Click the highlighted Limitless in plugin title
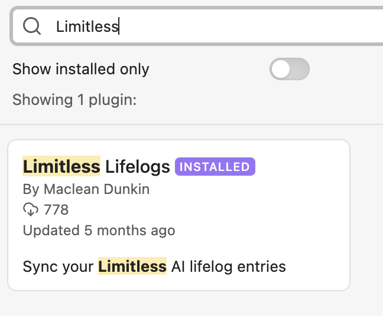 coord(61,167)
